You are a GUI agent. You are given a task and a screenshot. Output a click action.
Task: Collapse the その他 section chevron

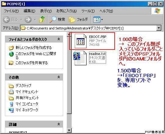[59, 77]
